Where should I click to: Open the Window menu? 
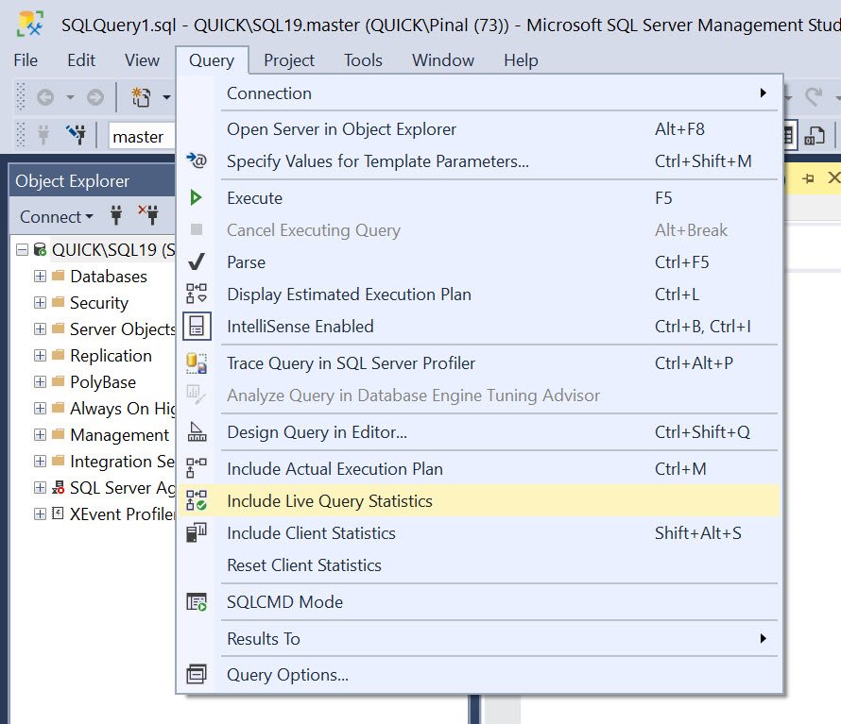442,60
